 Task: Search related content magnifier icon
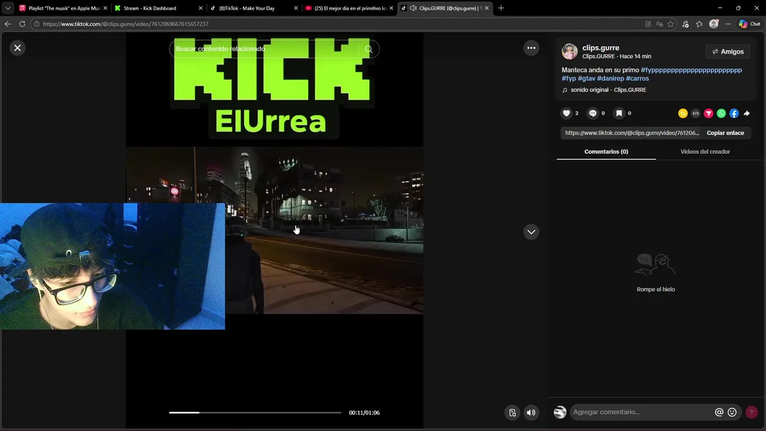(369, 49)
